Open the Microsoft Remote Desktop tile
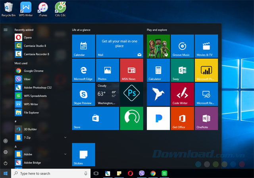 (206, 94)
